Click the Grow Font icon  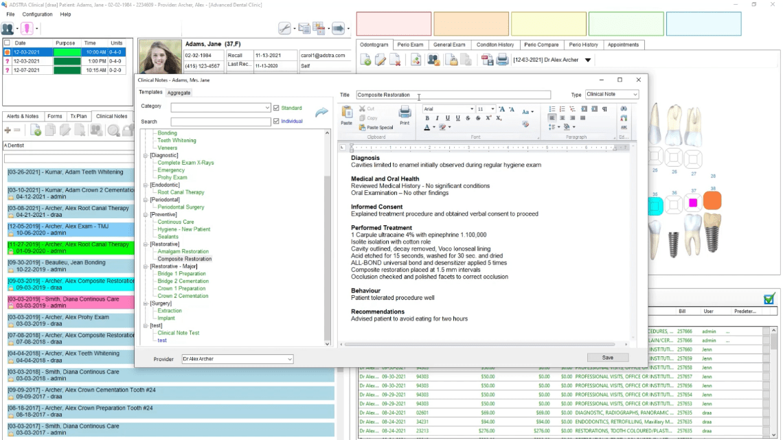[501, 109]
